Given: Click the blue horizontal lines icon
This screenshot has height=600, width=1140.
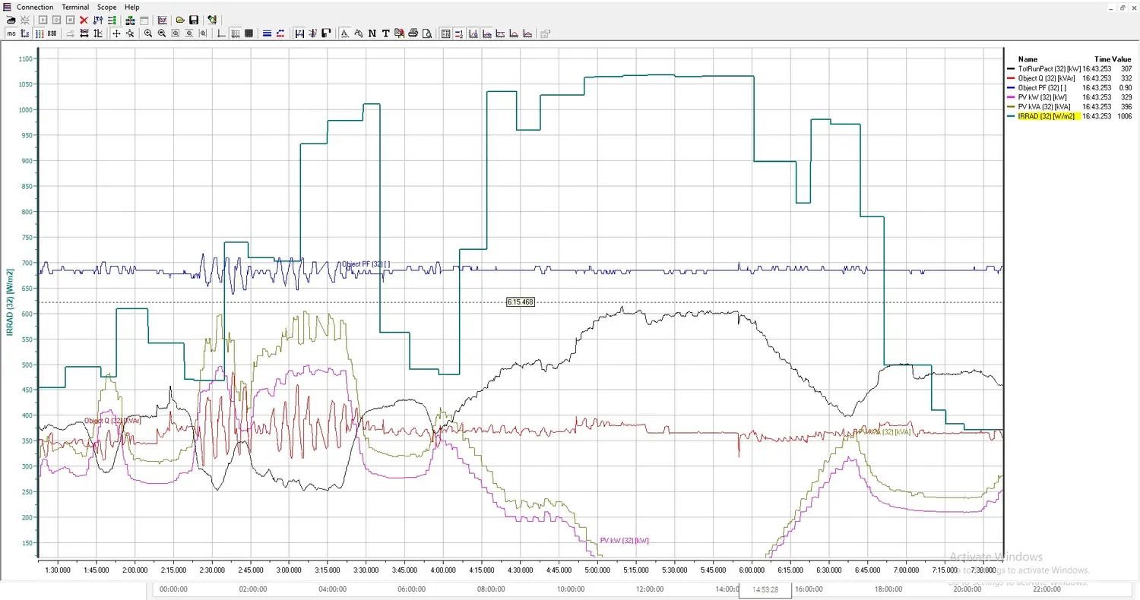Looking at the screenshot, I should point(268,33).
